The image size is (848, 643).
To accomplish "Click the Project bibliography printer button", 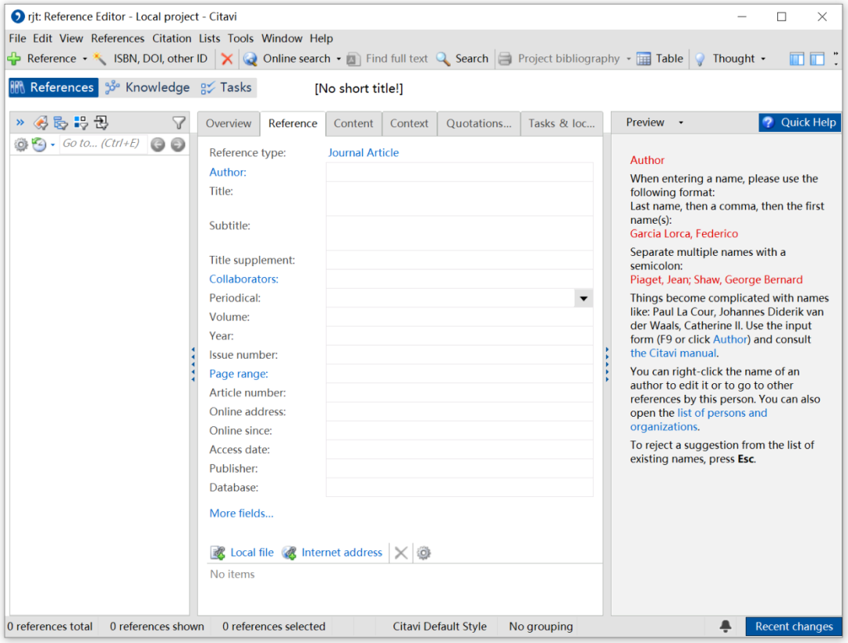I will click(559, 58).
